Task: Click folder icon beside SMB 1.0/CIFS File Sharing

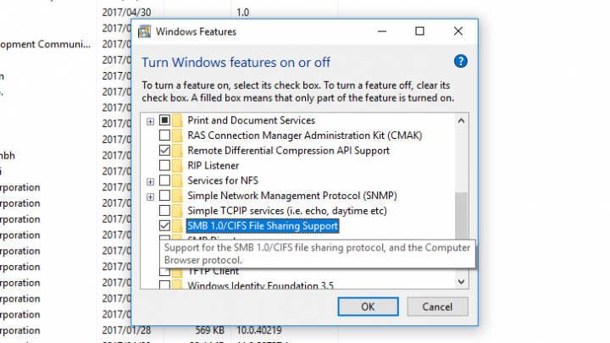Action: click(177, 226)
